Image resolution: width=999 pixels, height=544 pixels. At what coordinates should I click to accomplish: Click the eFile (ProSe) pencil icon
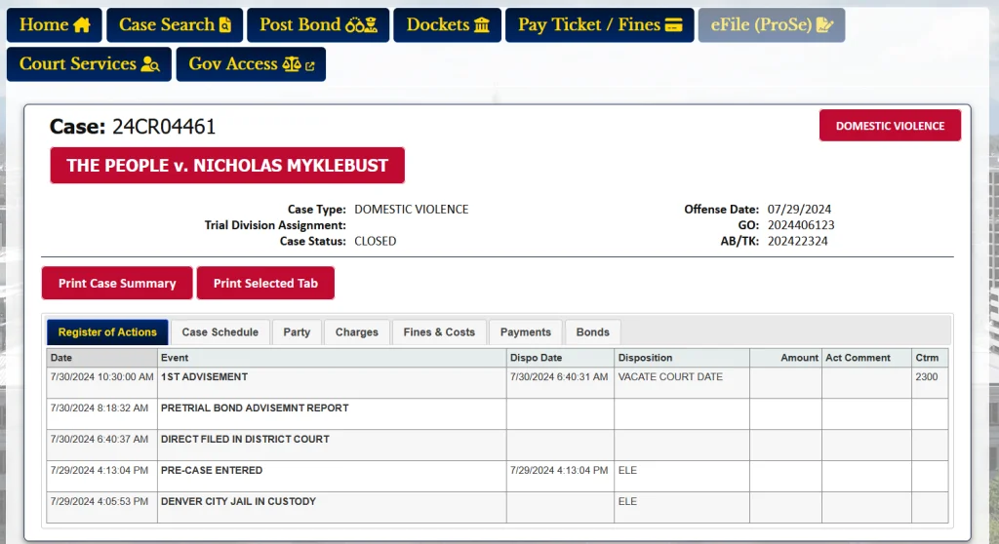824,25
